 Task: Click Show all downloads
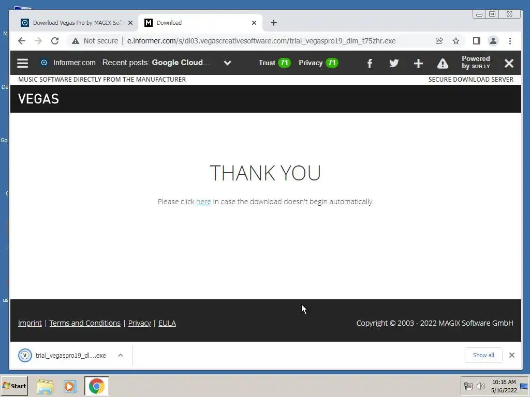[483, 355]
